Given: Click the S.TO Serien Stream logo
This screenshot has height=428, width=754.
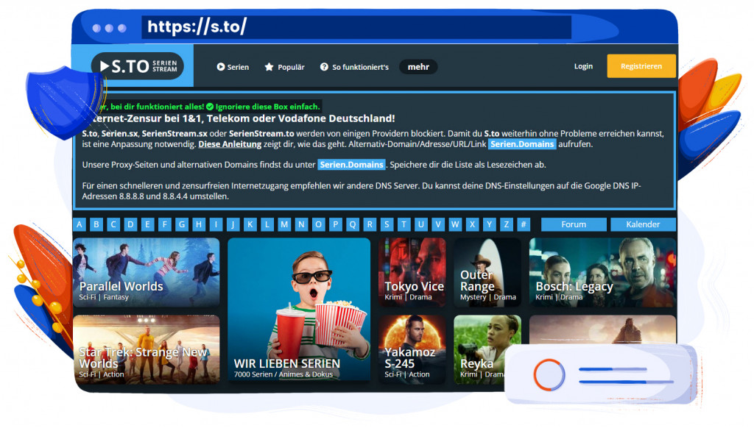Looking at the screenshot, I should coord(138,65).
